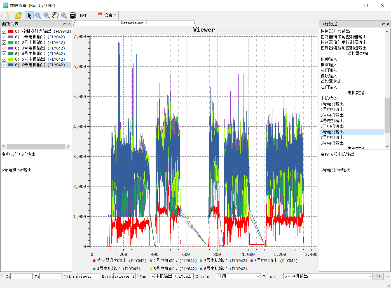Click left scroll arrow in curve list
Image resolution: width=391 pixels, height=288 pixels.
click(4, 147)
